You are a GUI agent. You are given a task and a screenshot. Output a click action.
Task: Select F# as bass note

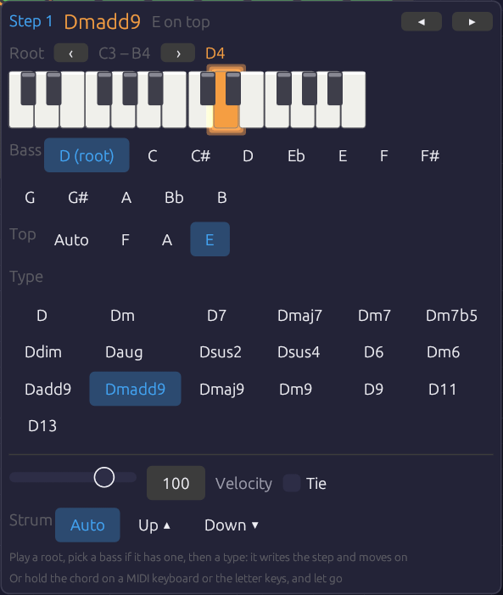click(430, 155)
